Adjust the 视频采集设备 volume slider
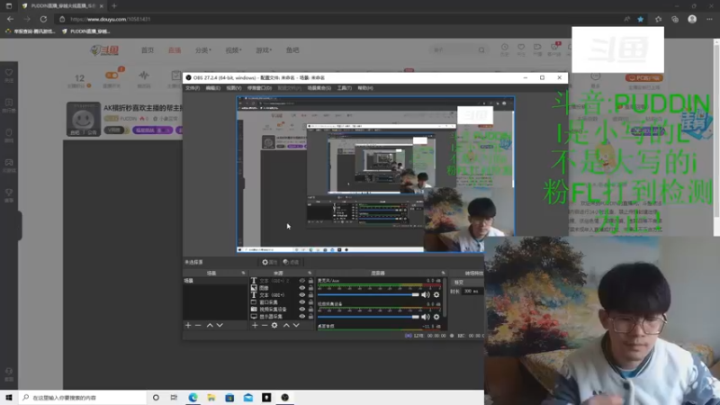The height and width of the screenshot is (405, 720). [x=368, y=317]
